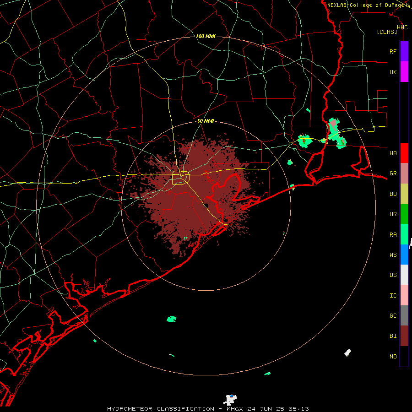412x412 pixels.
Task: Click the 100 NMI range ring label
Action: [206, 36]
